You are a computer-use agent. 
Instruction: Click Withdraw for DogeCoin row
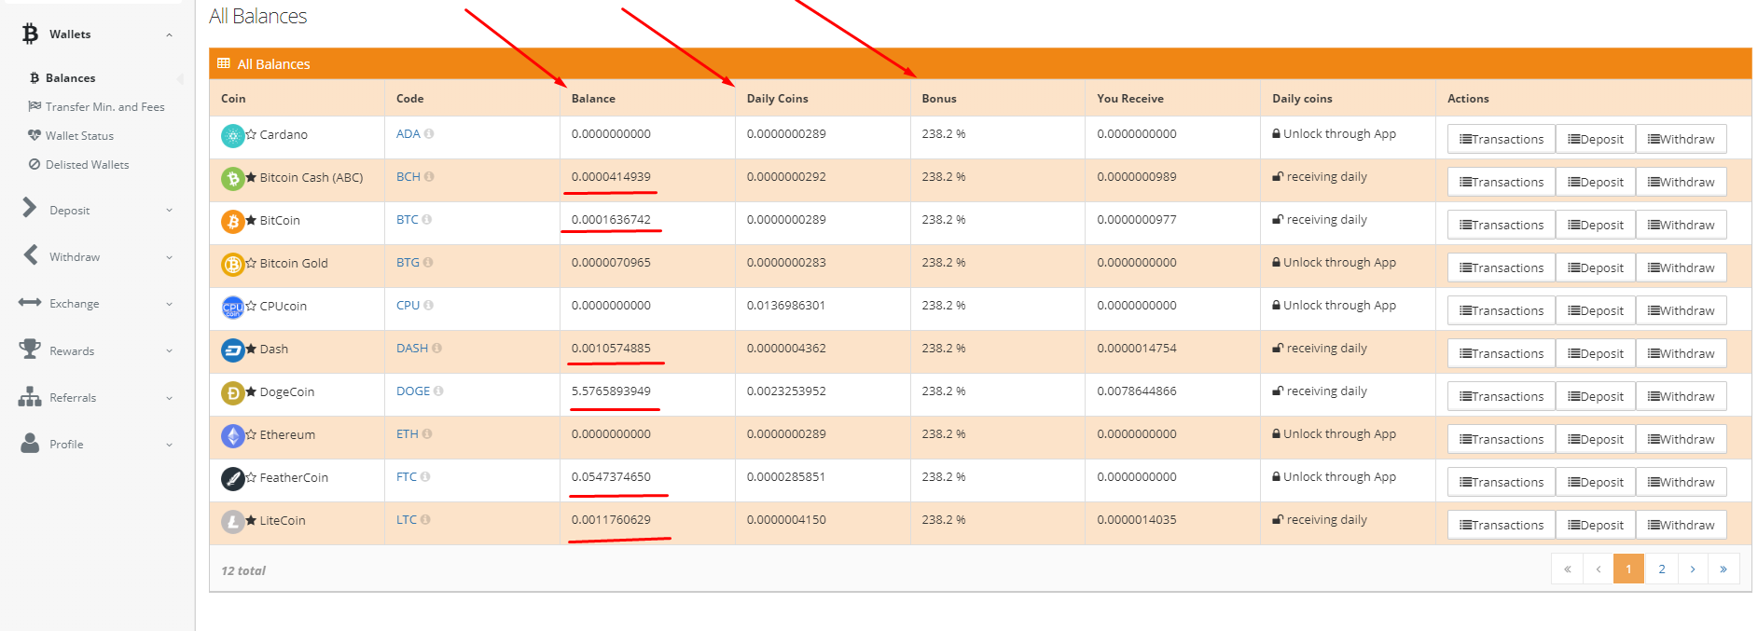(1681, 396)
